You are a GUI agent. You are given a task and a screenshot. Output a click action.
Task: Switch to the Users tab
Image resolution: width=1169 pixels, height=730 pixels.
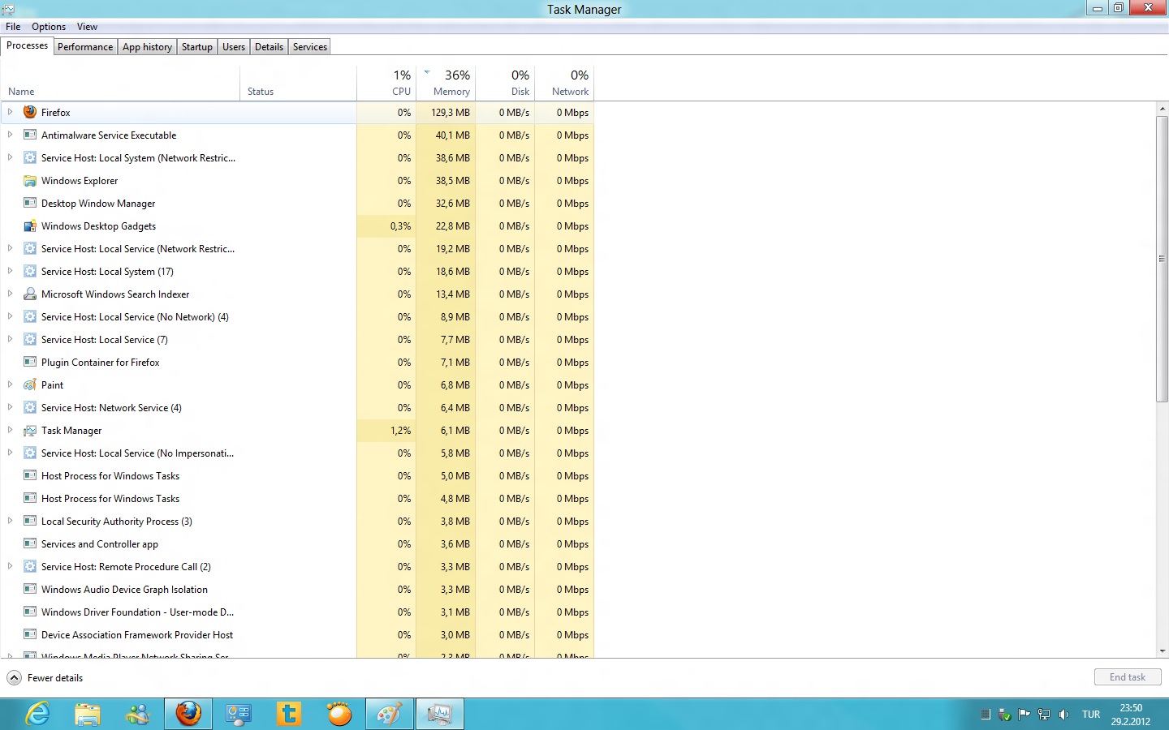[234, 47]
